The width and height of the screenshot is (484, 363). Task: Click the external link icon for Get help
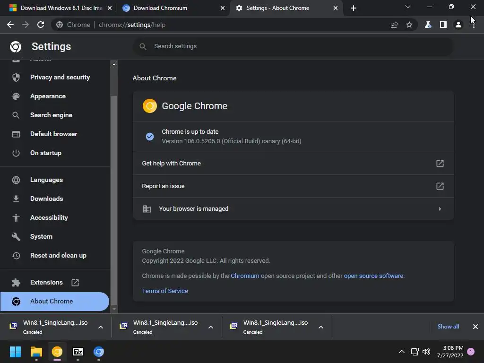point(440,163)
